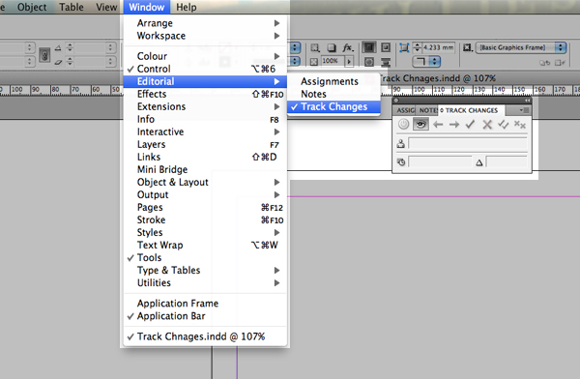580x379 pixels.
Task: Click the drop shadow icon in Control panel
Action: pyautogui.click(x=332, y=47)
